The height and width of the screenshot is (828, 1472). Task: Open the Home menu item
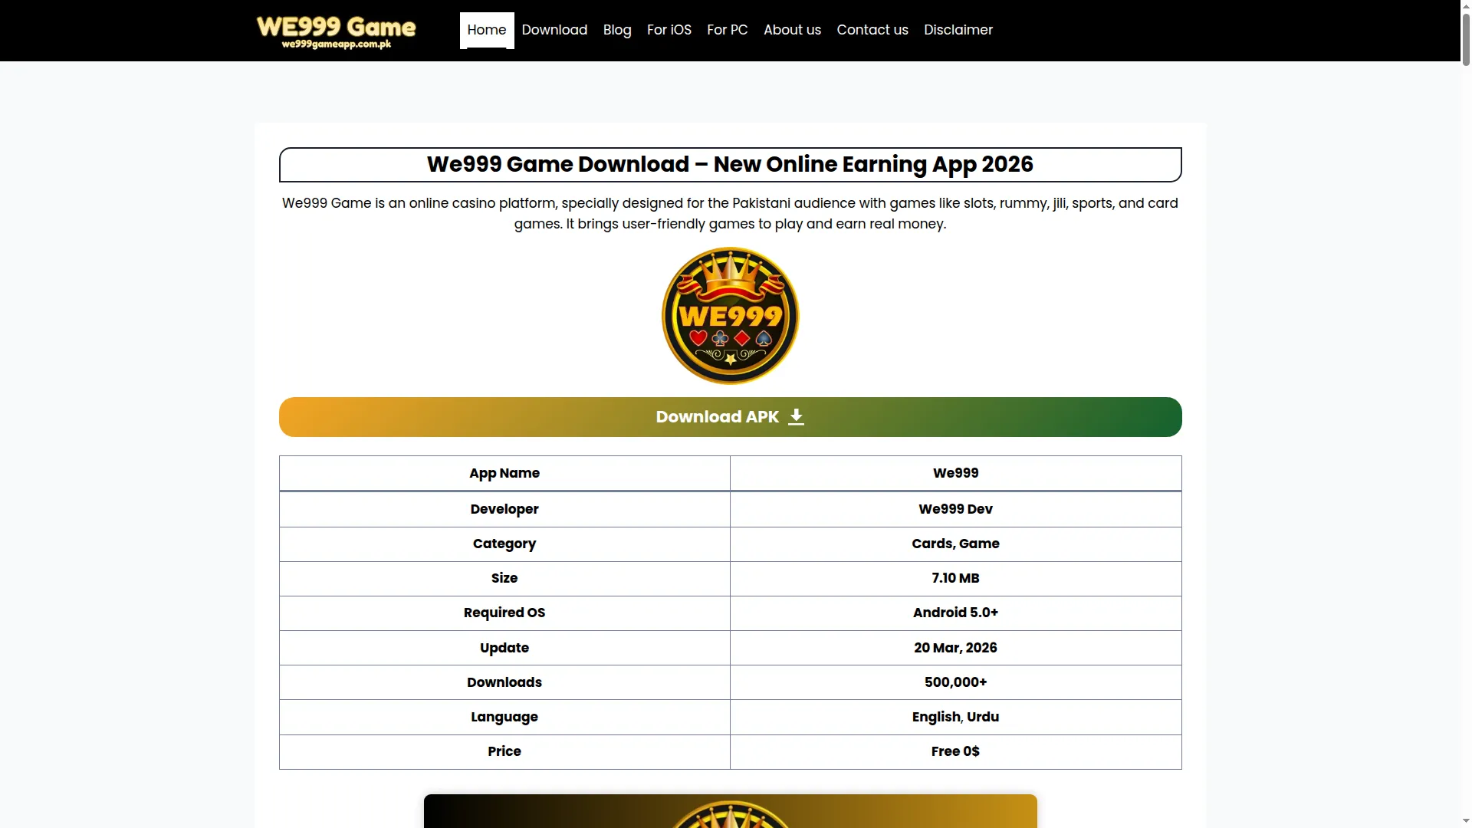[487, 30]
